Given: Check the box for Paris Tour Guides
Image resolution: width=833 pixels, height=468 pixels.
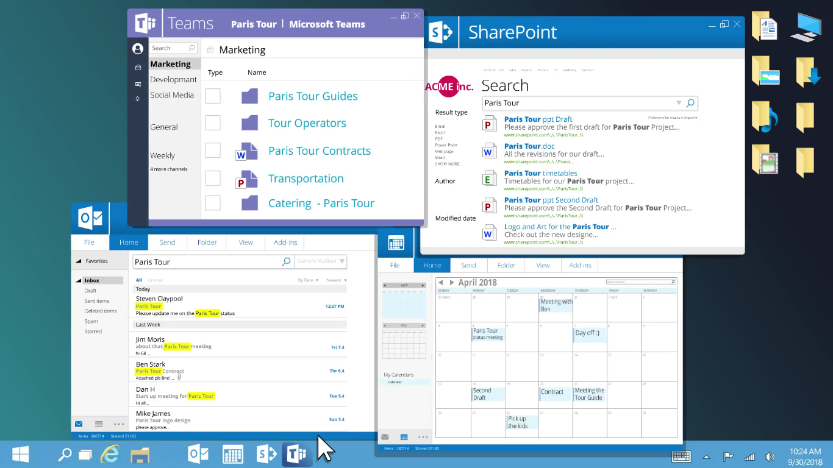Looking at the screenshot, I should pyautogui.click(x=213, y=96).
